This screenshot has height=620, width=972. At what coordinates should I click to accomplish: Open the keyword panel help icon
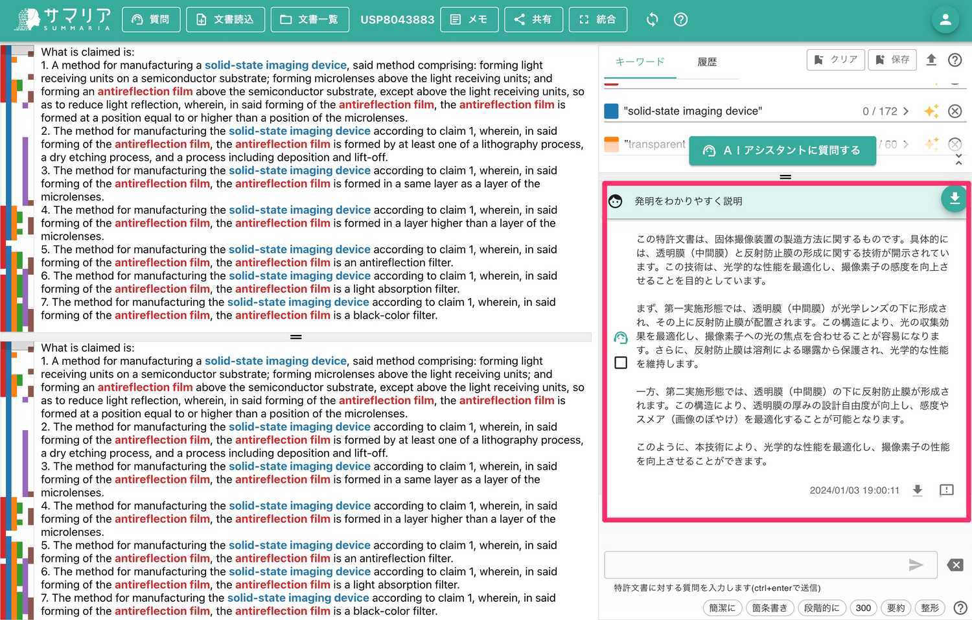click(955, 60)
